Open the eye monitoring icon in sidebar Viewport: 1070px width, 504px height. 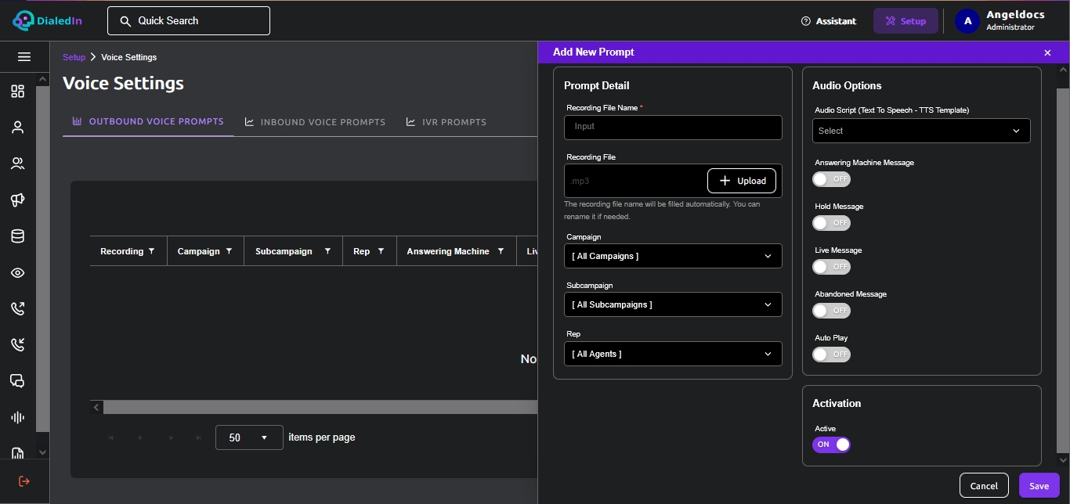[17, 272]
